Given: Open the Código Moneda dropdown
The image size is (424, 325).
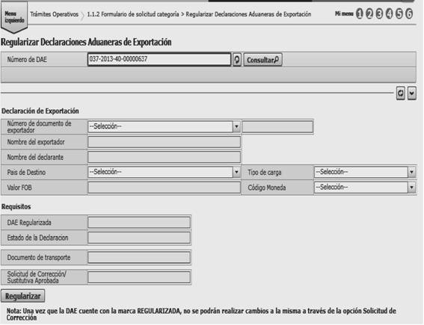Looking at the screenshot, I should (x=364, y=188).
